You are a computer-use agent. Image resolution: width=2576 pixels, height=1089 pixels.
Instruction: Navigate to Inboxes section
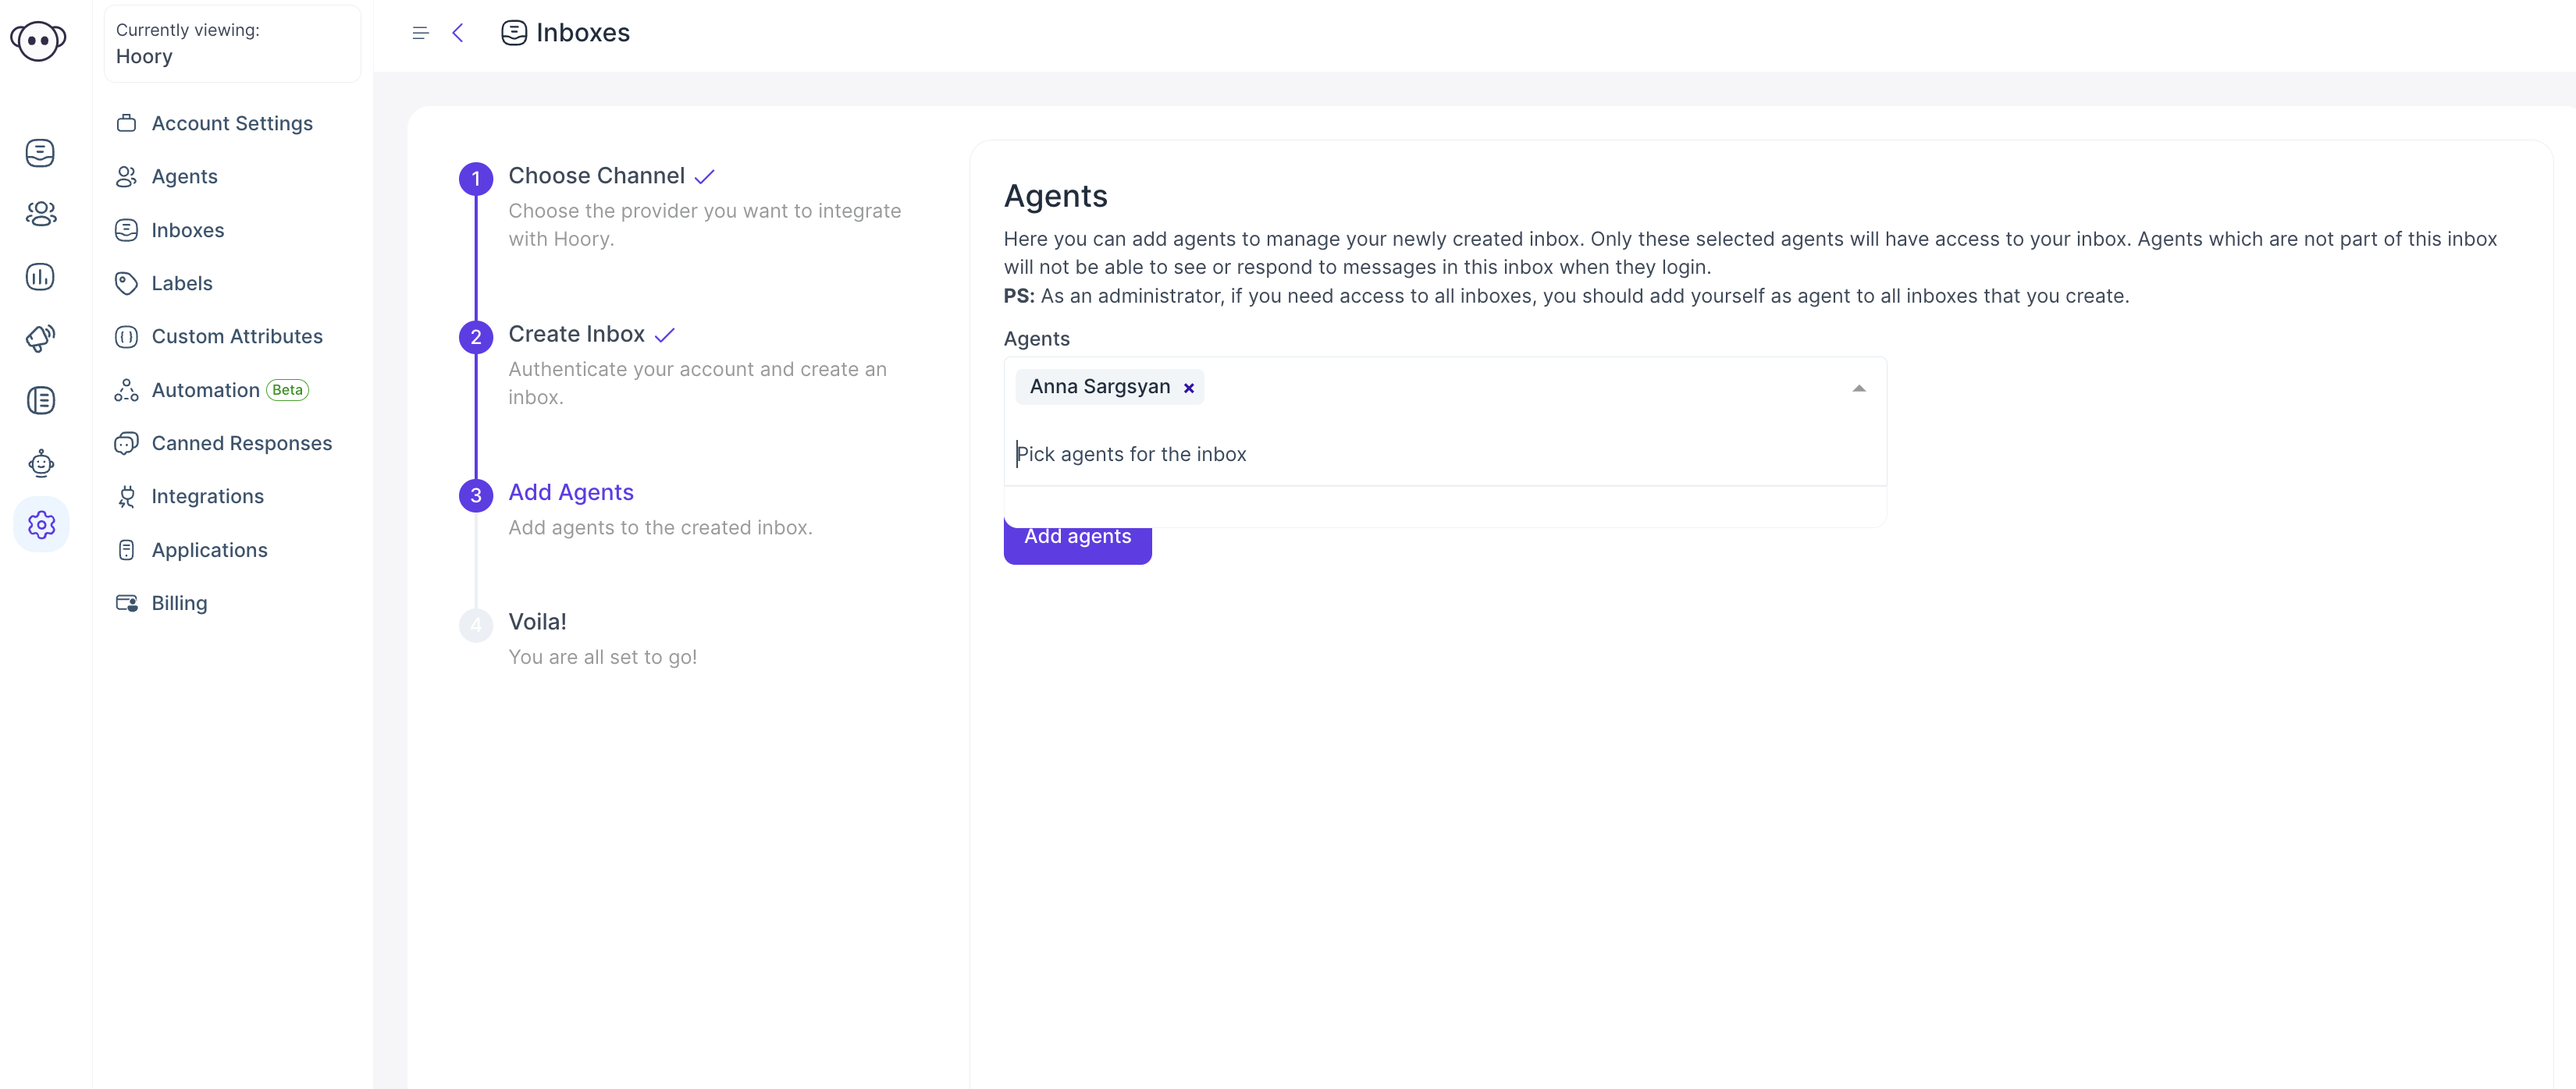pos(187,229)
